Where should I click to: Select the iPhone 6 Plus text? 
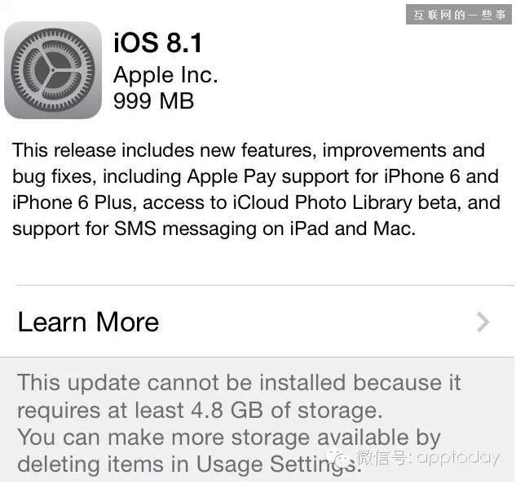(x=74, y=202)
